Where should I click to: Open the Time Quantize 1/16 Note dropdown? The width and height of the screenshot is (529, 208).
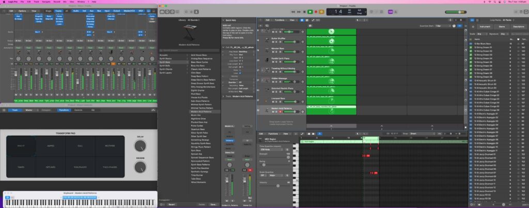coord(272,149)
